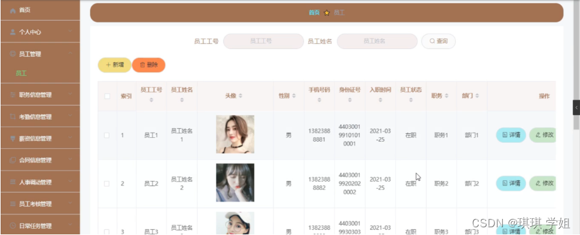Focus the 员工工号 search input field

point(263,41)
